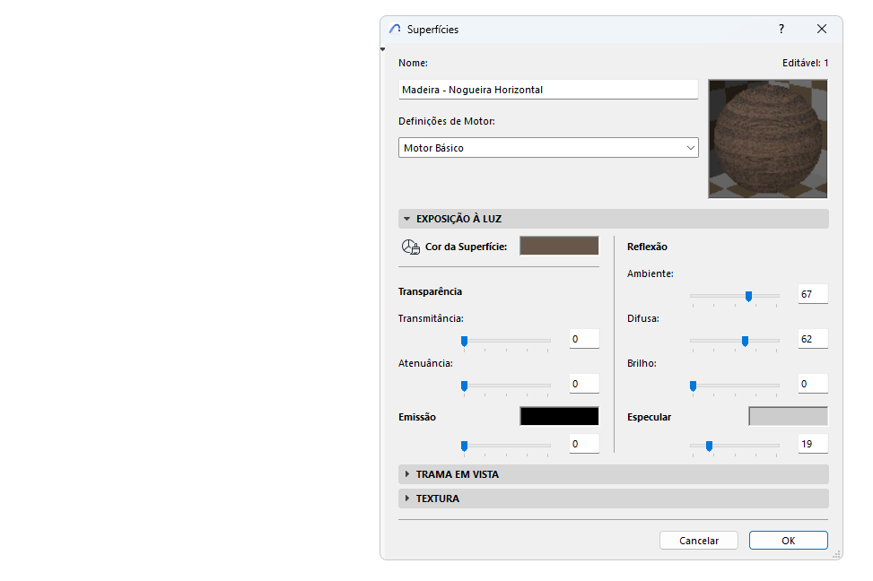Click the Ambiente value field showing 67
Image resolution: width=873 pixels, height=581 pixels.
pyautogui.click(x=812, y=293)
